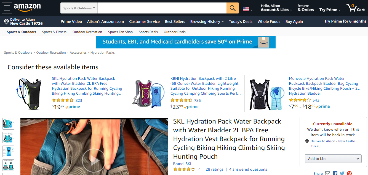Open the Sports & Outdoors search category dropdown

(x=79, y=8)
